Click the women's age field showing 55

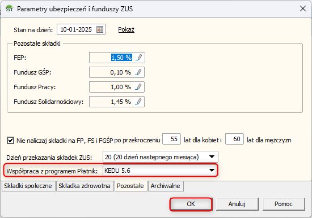pyautogui.click(x=171, y=139)
